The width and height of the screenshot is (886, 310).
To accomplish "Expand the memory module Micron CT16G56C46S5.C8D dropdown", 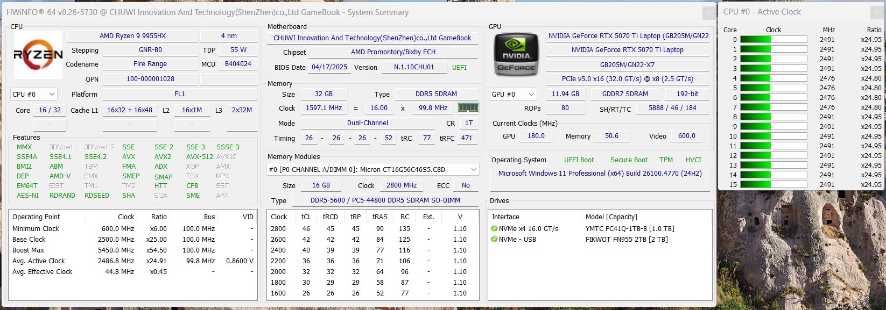I will pos(373,169).
